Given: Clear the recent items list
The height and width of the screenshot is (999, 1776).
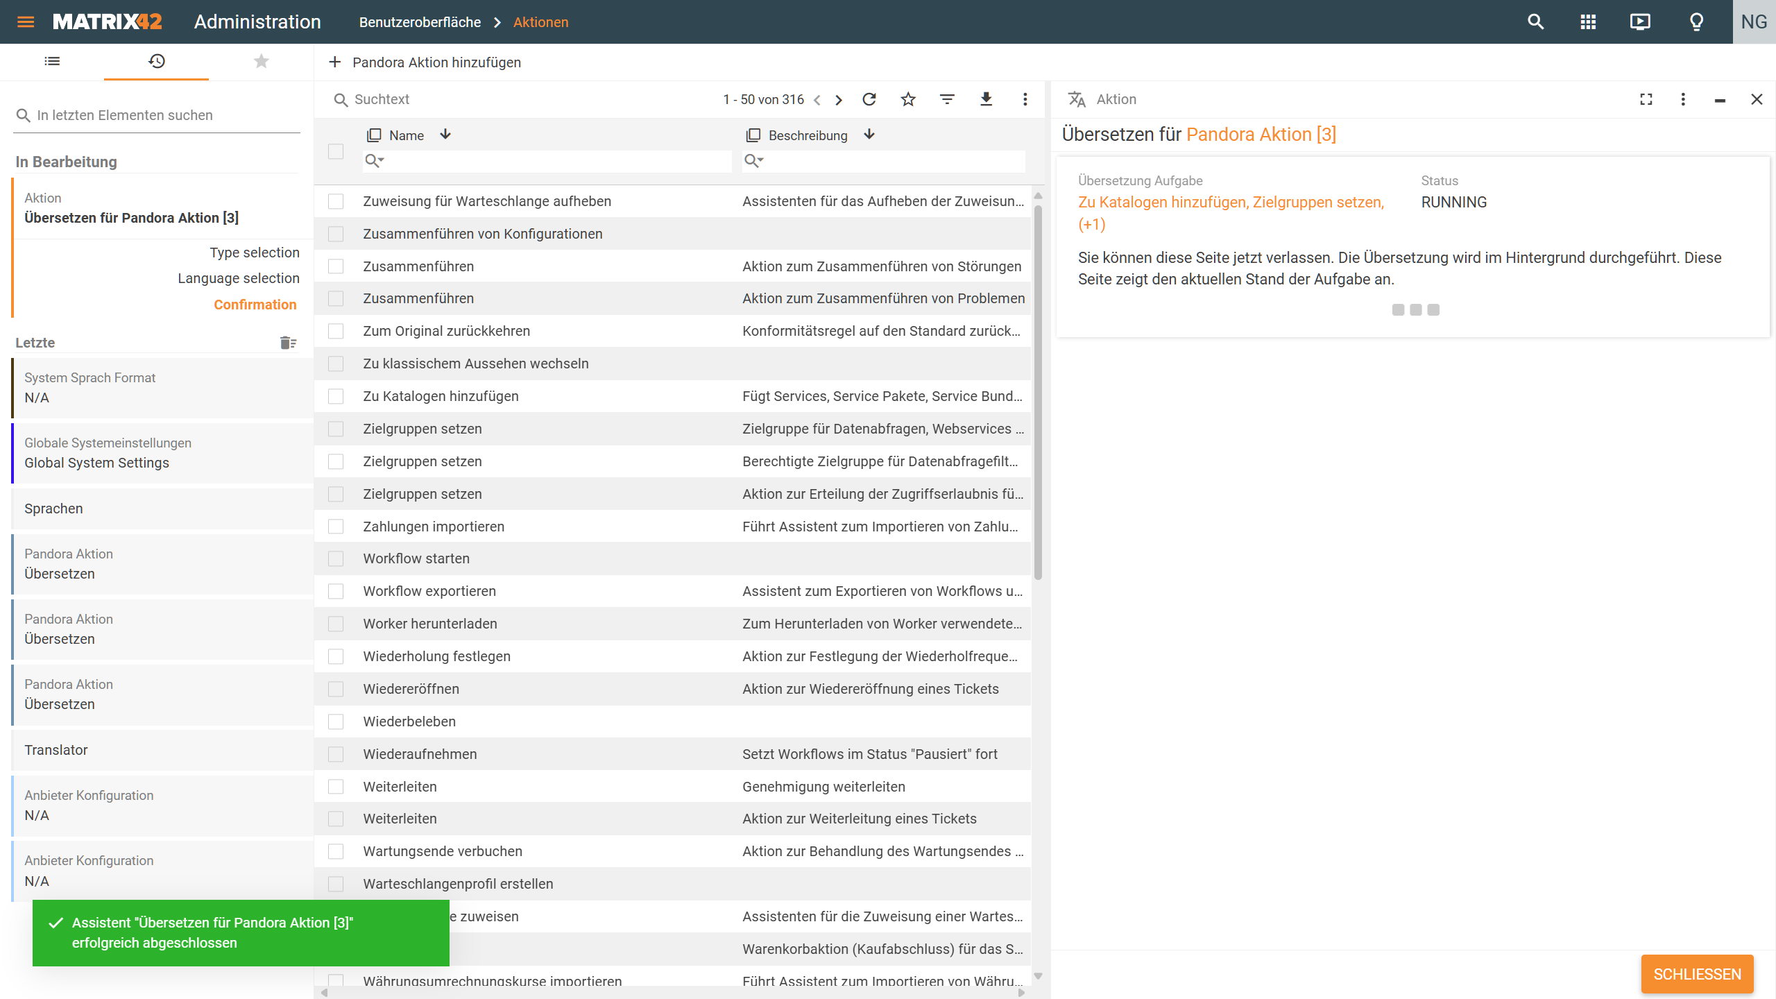Looking at the screenshot, I should coord(288,343).
